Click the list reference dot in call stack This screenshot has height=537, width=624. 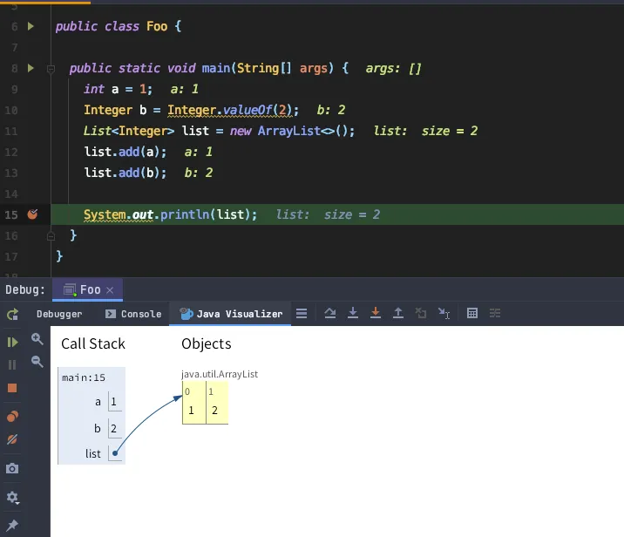click(115, 453)
